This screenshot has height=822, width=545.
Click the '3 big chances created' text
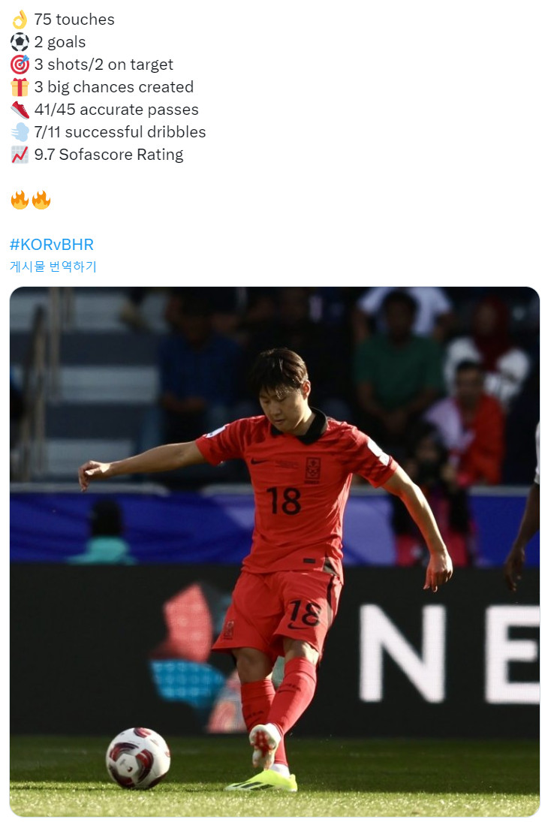(114, 87)
